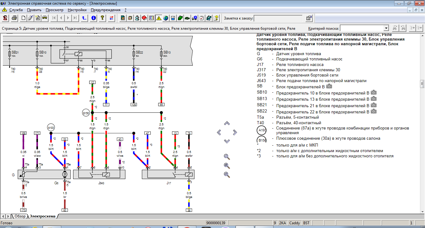The height and width of the screenshot is (228, 425).
Task: Pan the diagram down with the down chevron
Action: [227, 141]
